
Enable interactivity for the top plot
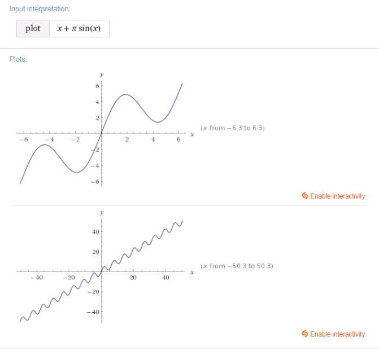click(337, 196)
